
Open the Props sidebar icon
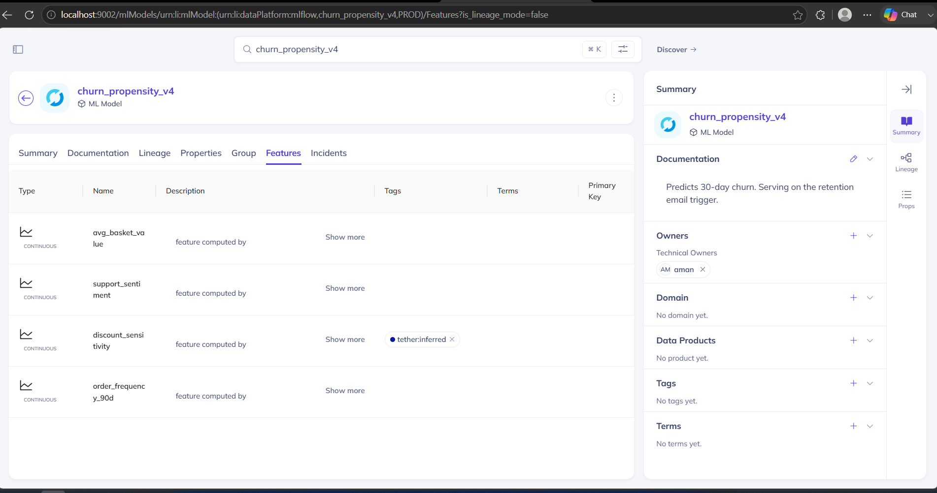tap(906, 199)
